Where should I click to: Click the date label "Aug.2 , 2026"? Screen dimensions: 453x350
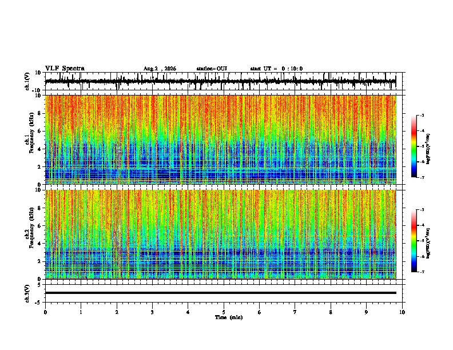tap(160, 69)
